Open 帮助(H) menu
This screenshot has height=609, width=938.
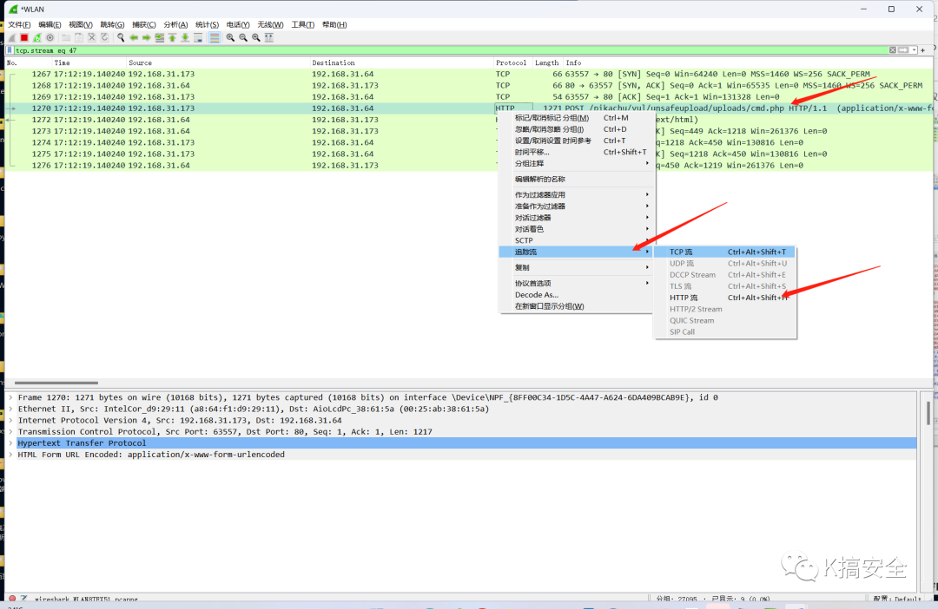(334, 24)
